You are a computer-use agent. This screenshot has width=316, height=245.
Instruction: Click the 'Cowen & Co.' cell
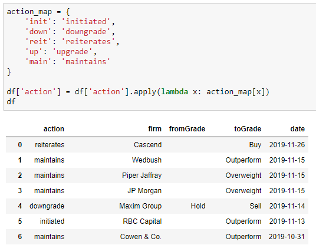[141, 237]
